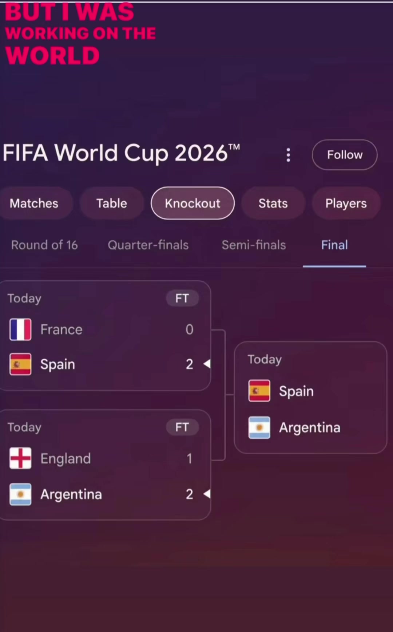
Task: Click Argentina flag in semi-final card
Action: pos(20,494)
